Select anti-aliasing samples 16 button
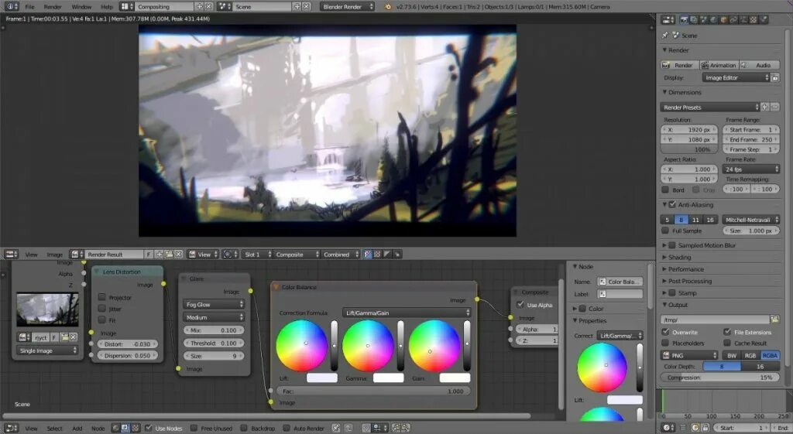This screenshot has height=434, width=793. point(710,220)
